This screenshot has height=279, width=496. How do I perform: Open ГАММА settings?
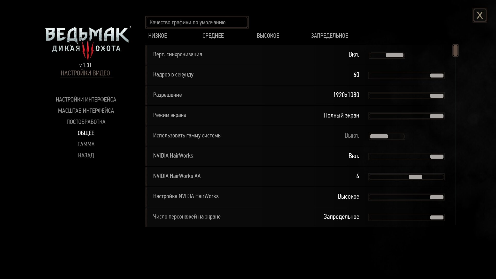pyautogui.click(x=86, y=144)
